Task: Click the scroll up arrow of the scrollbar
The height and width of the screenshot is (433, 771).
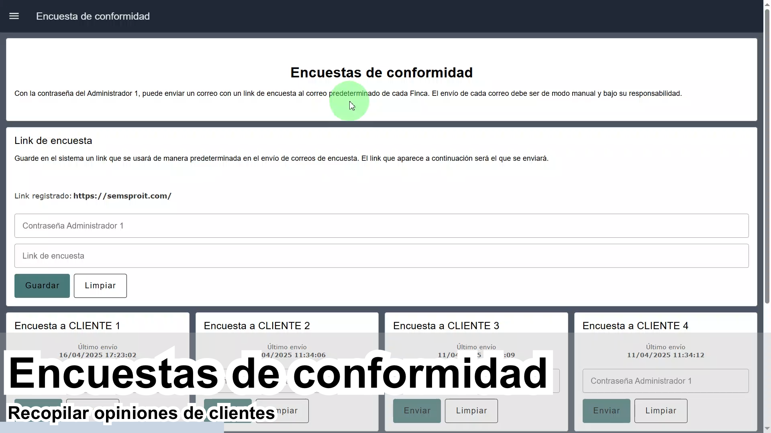Action: pos(767,4)
